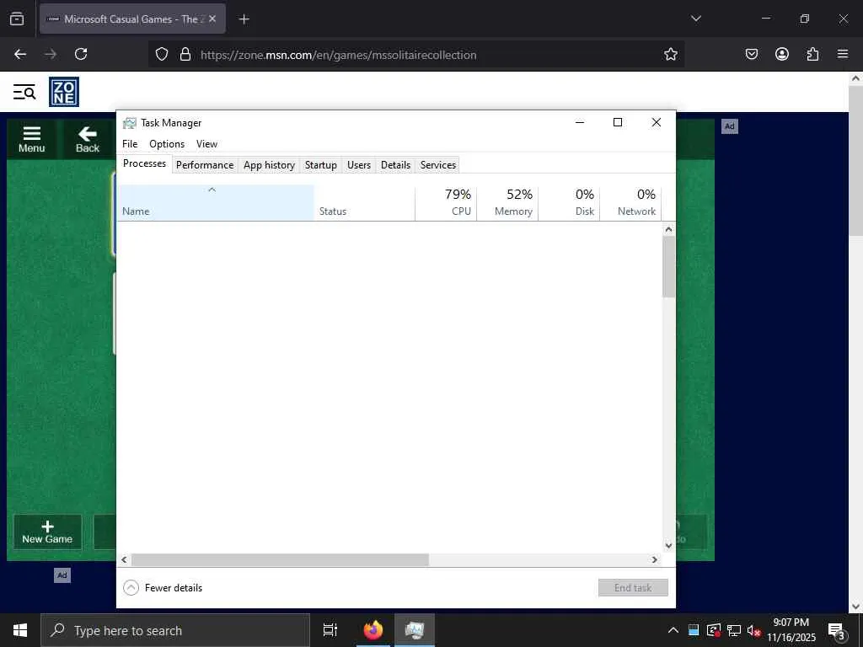
Task: Click Task Manager horizontal scrollbar thumb
Action: click(280, 559)
